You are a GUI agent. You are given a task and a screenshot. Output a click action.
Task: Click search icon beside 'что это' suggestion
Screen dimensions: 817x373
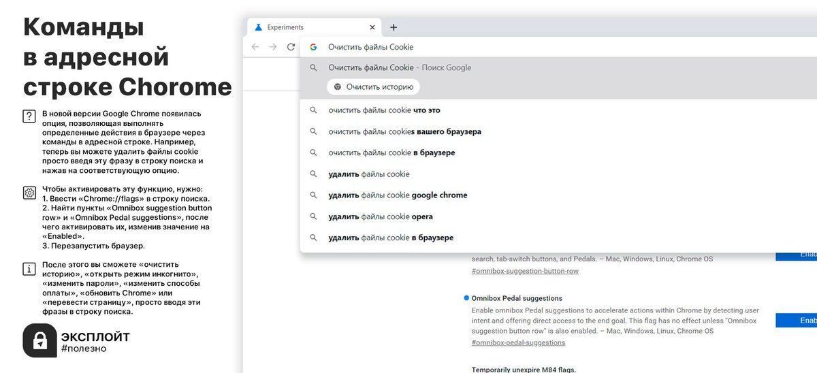tap(313, 110)
